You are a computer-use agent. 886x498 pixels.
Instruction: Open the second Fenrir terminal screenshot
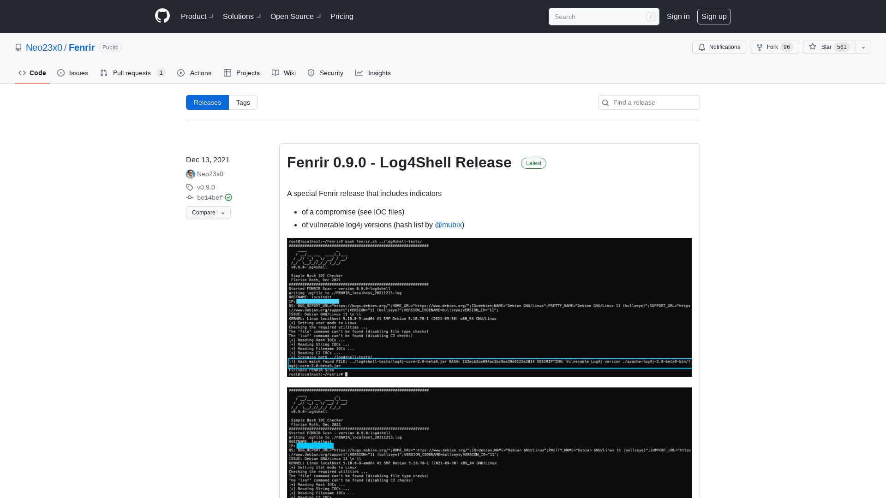coord(490,443)
